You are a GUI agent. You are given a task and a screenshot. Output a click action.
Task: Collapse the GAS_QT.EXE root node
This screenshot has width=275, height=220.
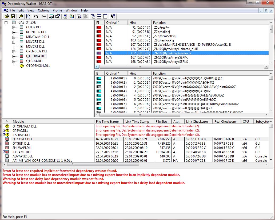coord(6,23)
